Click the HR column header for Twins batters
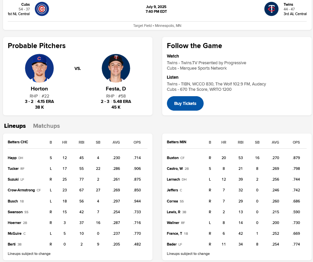Screen dimensions: 313x262 (224, 142)
